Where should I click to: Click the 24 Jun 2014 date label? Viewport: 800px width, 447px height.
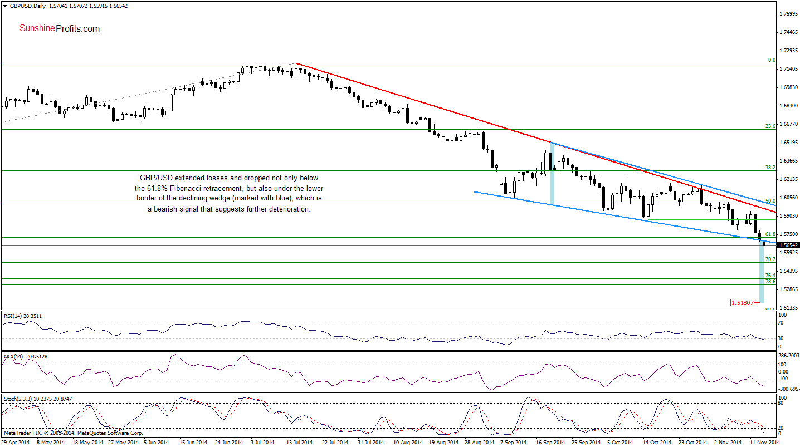229,442
